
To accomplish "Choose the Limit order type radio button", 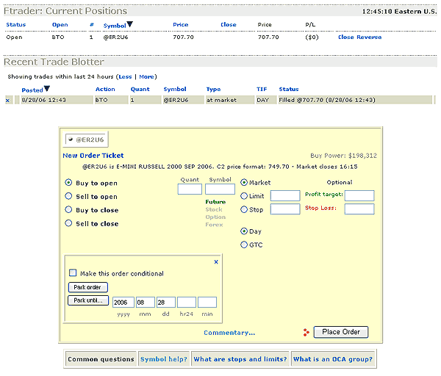I will [x=245, y=195].
